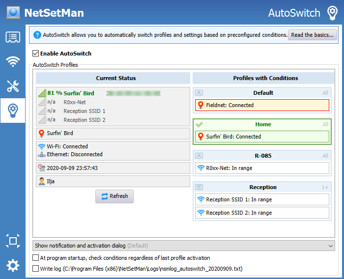The image size is (344, 279).
Task: Click the clock calendar icon by date
Action: tap(41, 168)
